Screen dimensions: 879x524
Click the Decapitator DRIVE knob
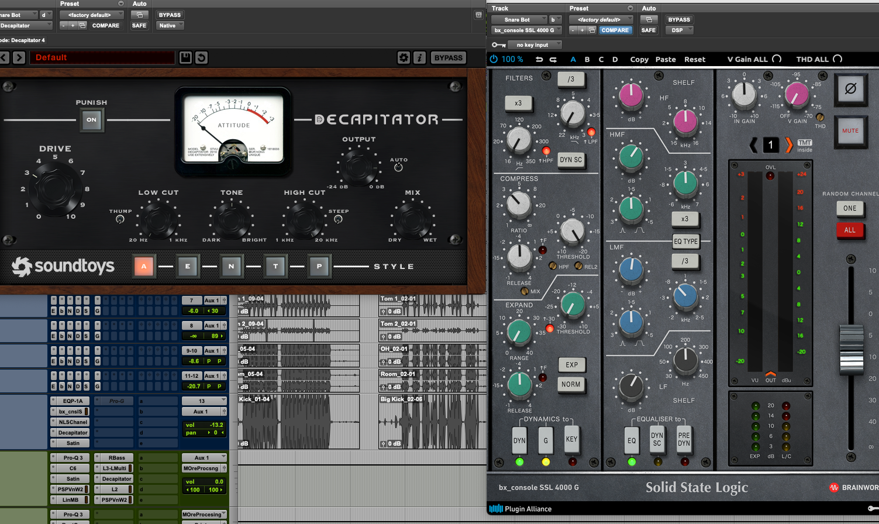(56, 189)
